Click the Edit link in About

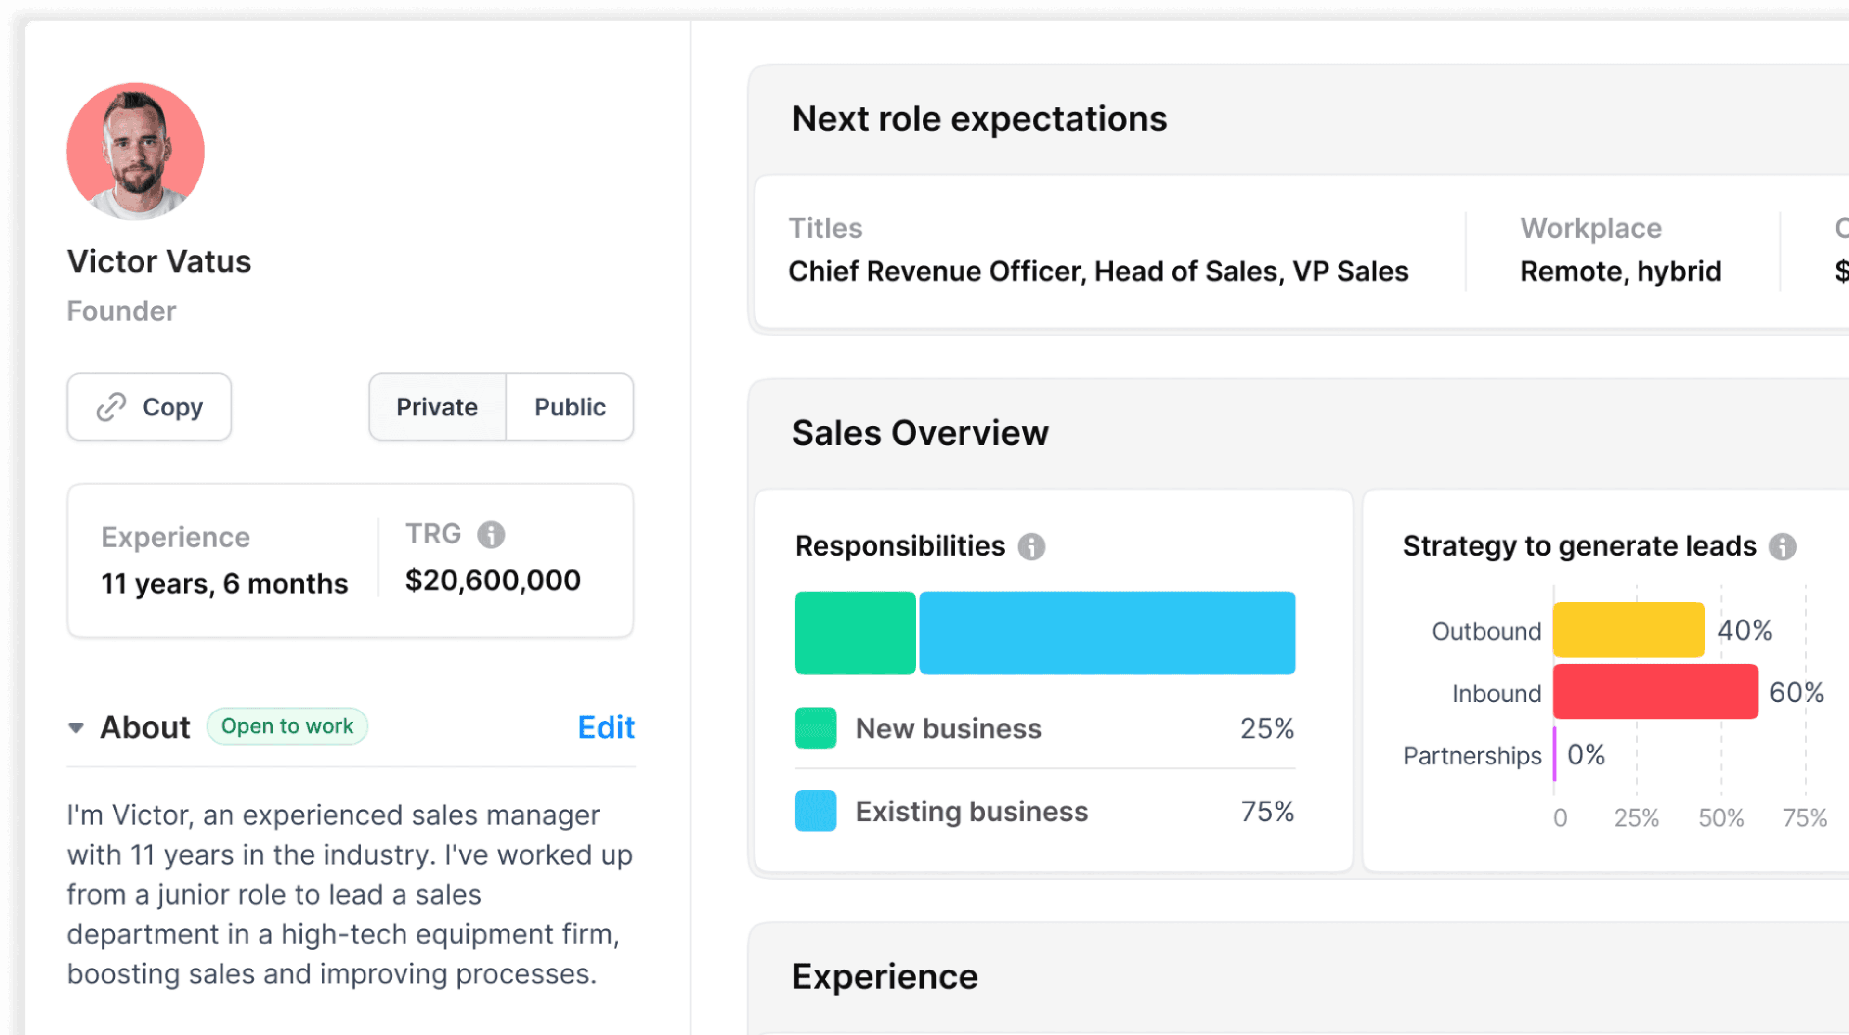pyautogui.click(x=606, y=728)
